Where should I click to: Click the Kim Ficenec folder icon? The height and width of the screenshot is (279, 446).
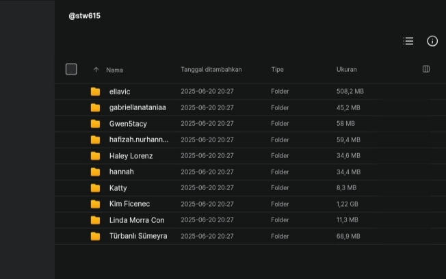(95, 204)
